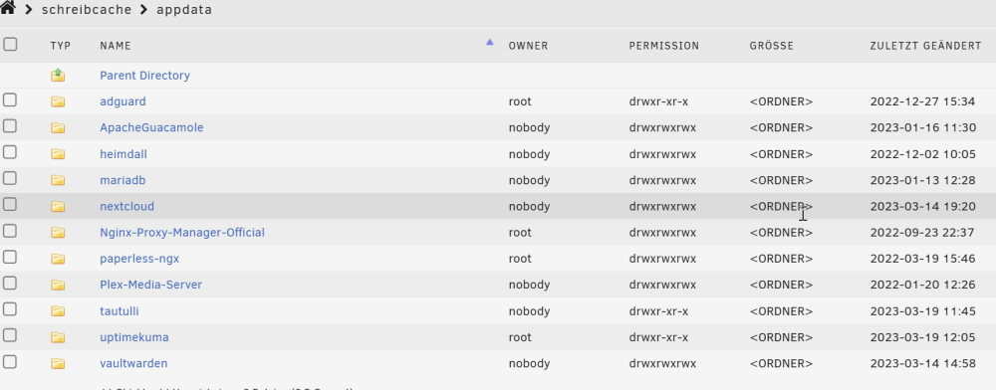Click the Parent Directory up-arrow icon
Image resolution: width=996 pixels, height=390 pixels.
(x=58, y=76)
